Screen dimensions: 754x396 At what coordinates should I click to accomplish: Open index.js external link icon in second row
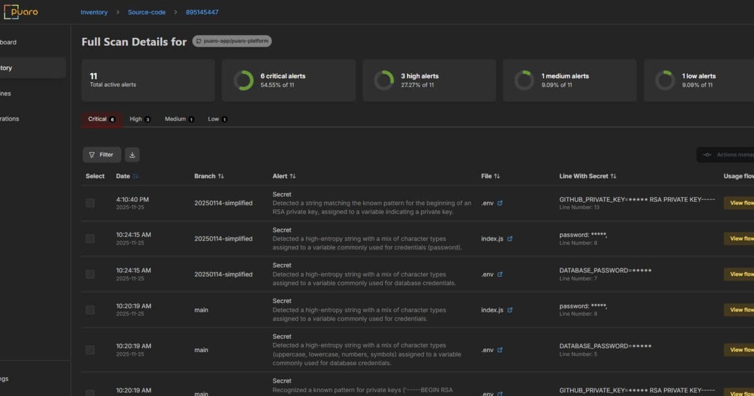(510, 239)
